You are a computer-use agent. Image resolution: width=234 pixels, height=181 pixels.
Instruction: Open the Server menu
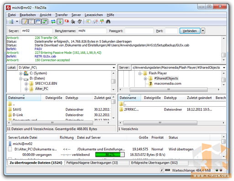[76, 15]
